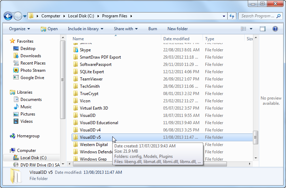
Task: Toggle the preview pane button
Action: [x=263, y=29]
